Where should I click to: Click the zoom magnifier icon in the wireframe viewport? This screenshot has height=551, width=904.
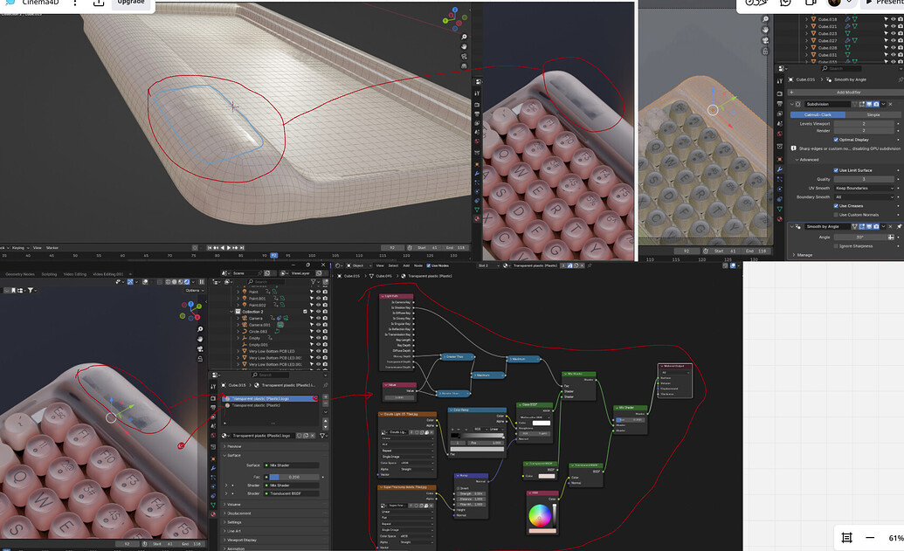click(x=464, y=37)
